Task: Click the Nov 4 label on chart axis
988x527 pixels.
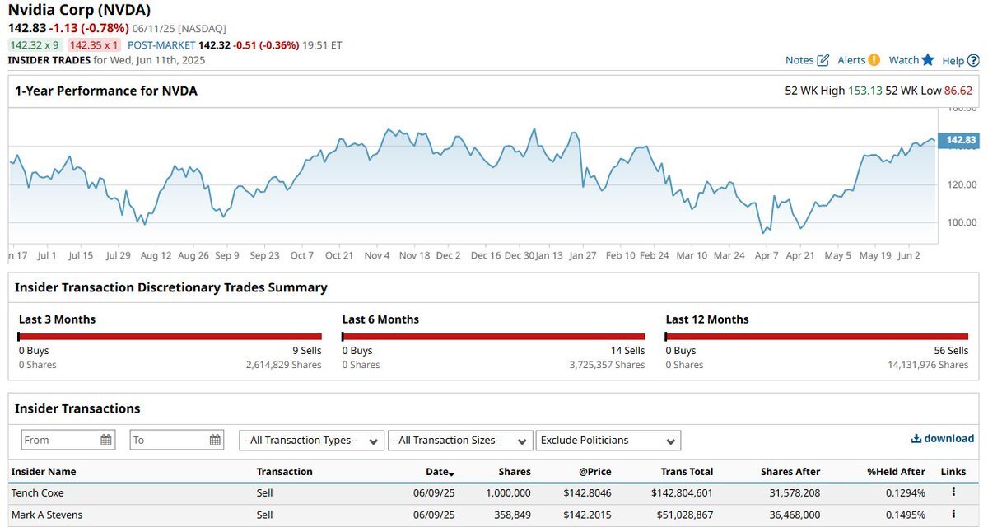Action: (376, 255)
